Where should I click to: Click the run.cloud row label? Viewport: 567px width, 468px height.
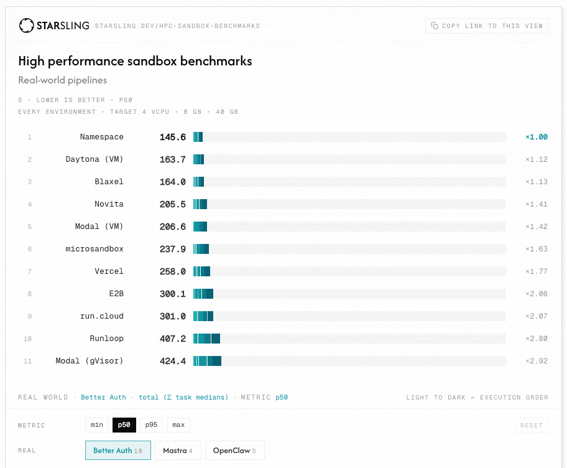101,316
